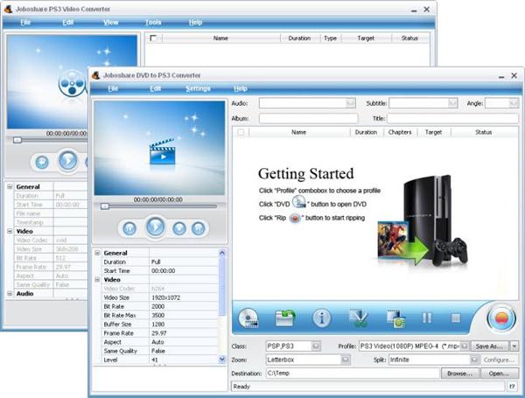Toggle select-all checkbox in DVD converter list
This screenshot has height=398, width=525.
[241, 132]
